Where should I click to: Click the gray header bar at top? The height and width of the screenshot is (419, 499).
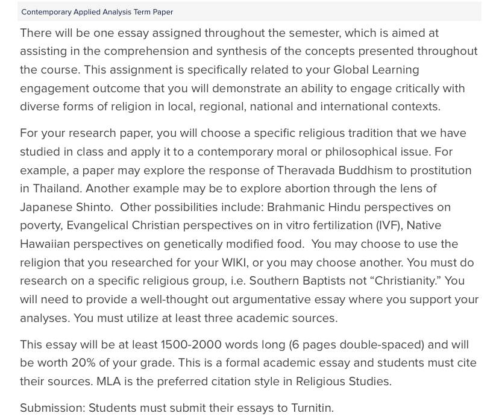[249, 11]
